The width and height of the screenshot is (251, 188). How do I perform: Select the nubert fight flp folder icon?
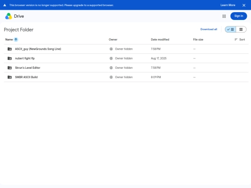(10, 58)
